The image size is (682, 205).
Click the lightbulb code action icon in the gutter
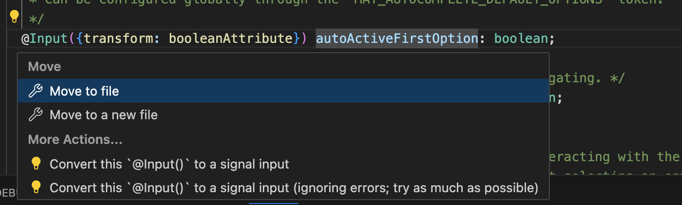14,17
